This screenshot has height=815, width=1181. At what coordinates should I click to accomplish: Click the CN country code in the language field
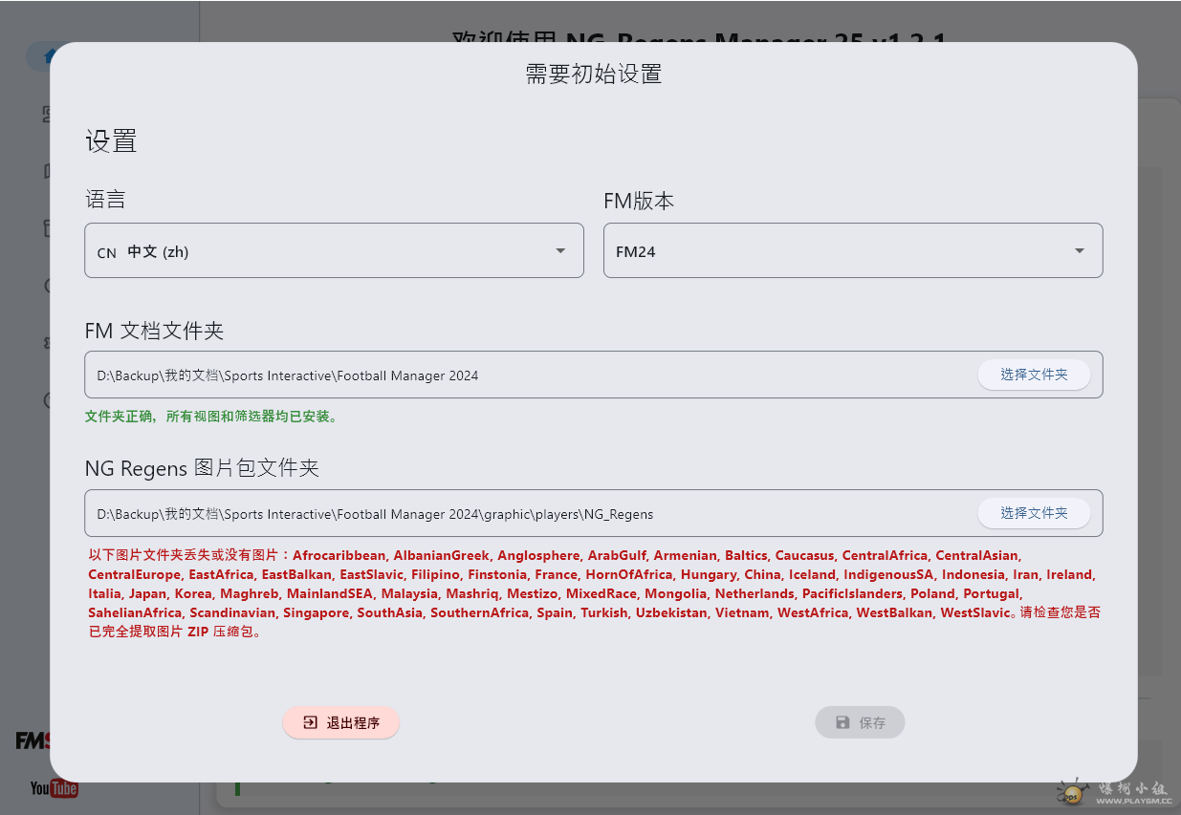(107, 253)
